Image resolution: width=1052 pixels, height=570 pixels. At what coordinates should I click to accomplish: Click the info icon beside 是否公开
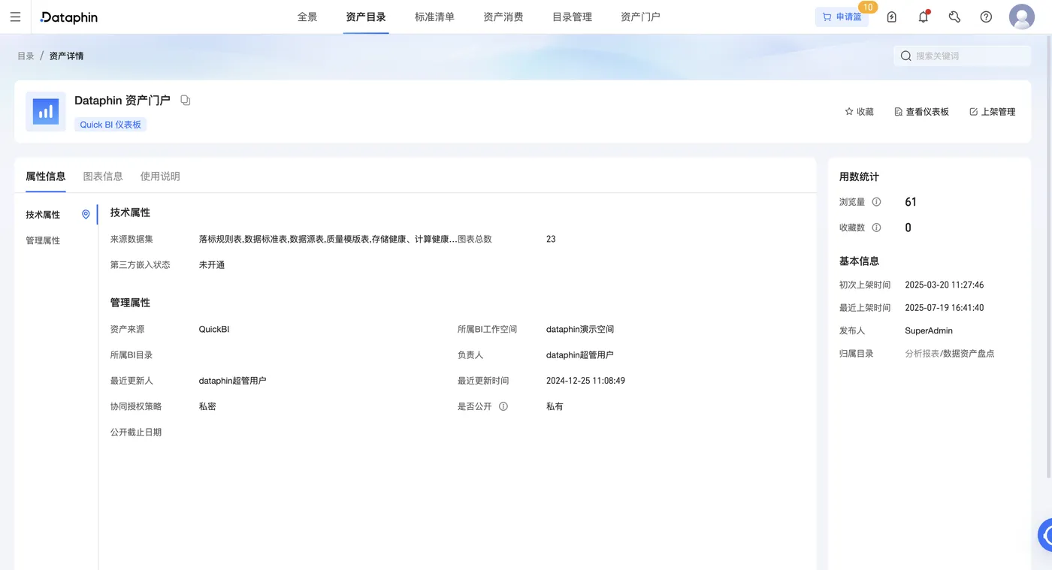[503, 406]
